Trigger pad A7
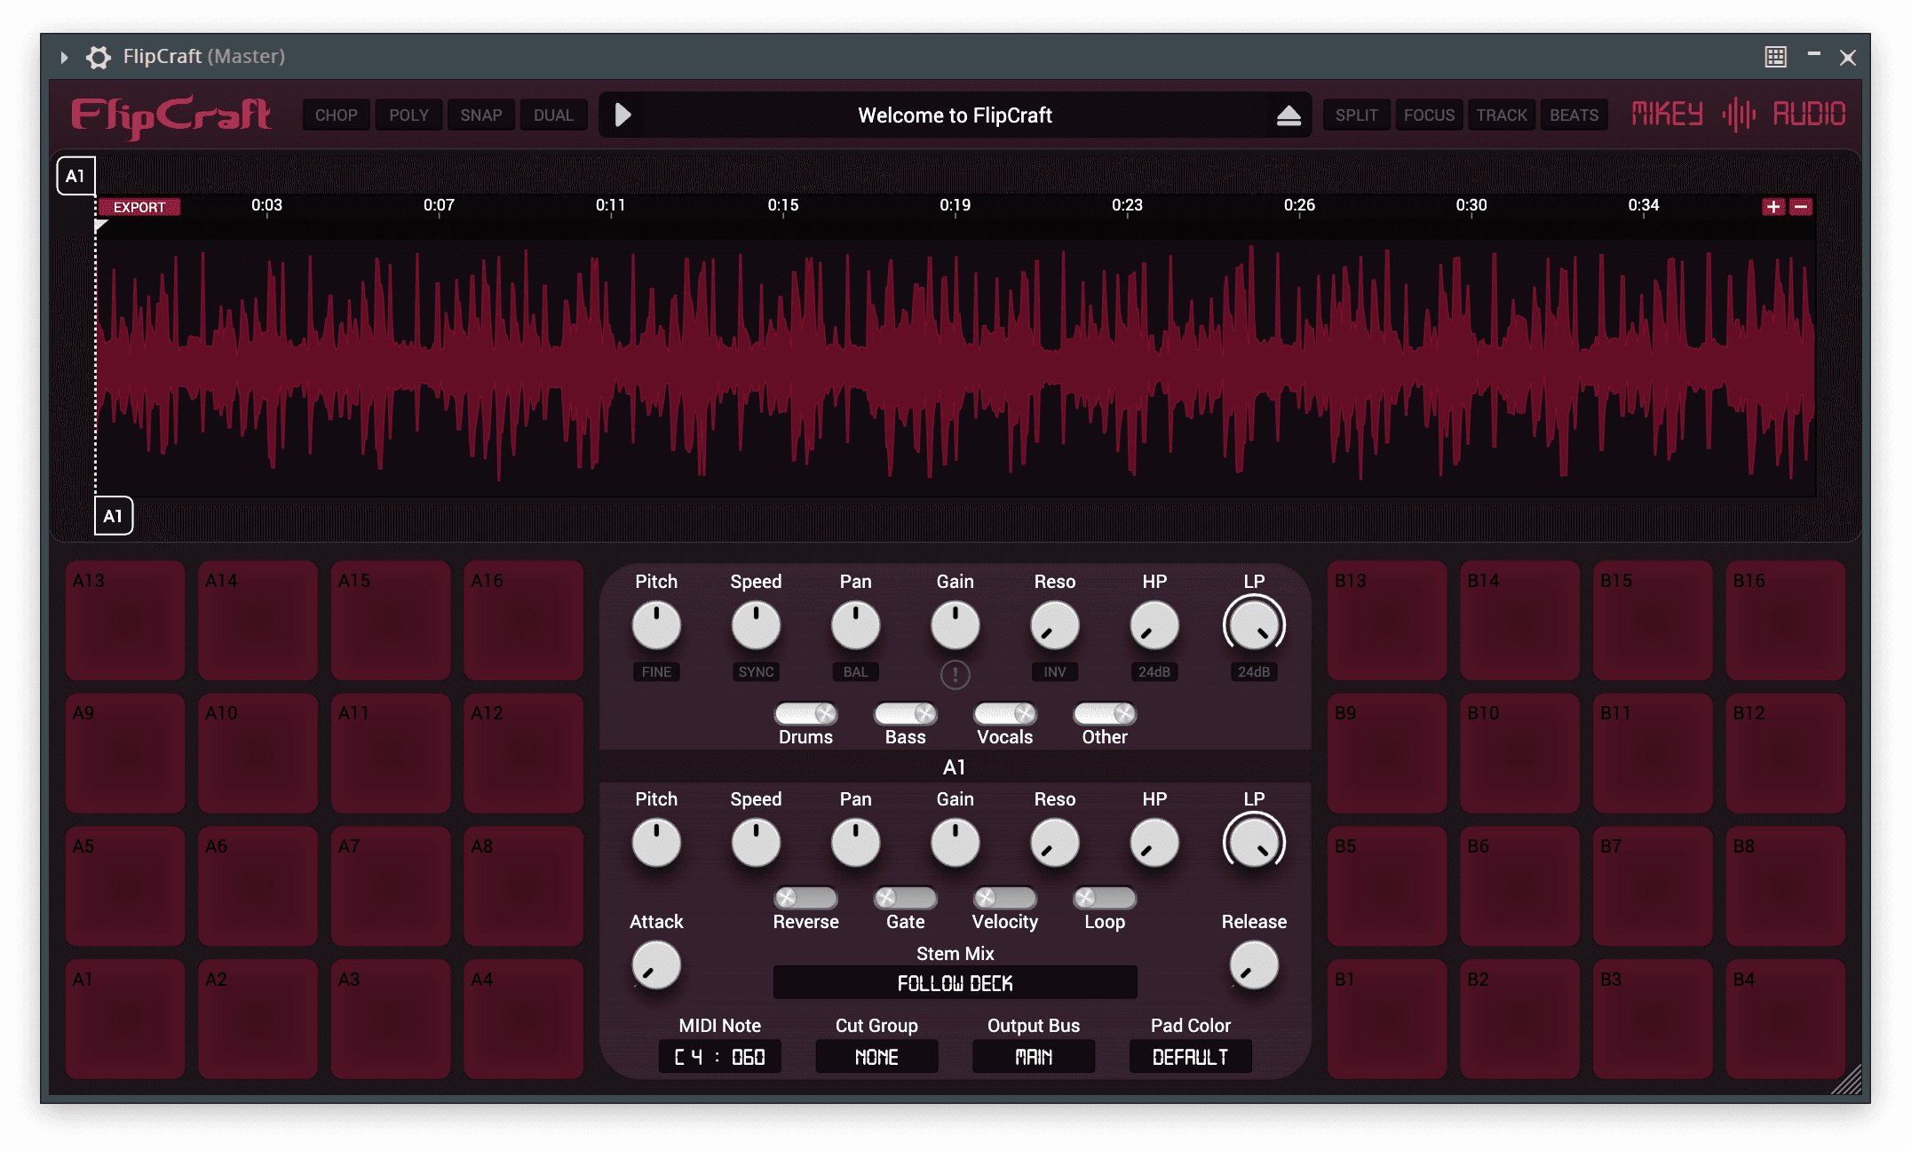The image size is (1911, 1151). pos(391,885)
